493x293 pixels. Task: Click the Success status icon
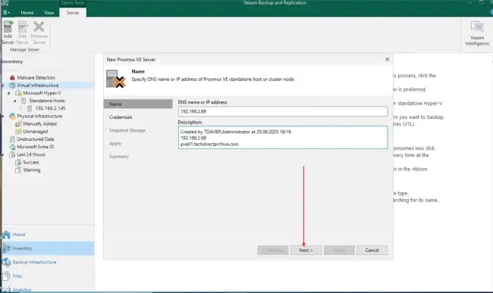[x=18, y=162]
